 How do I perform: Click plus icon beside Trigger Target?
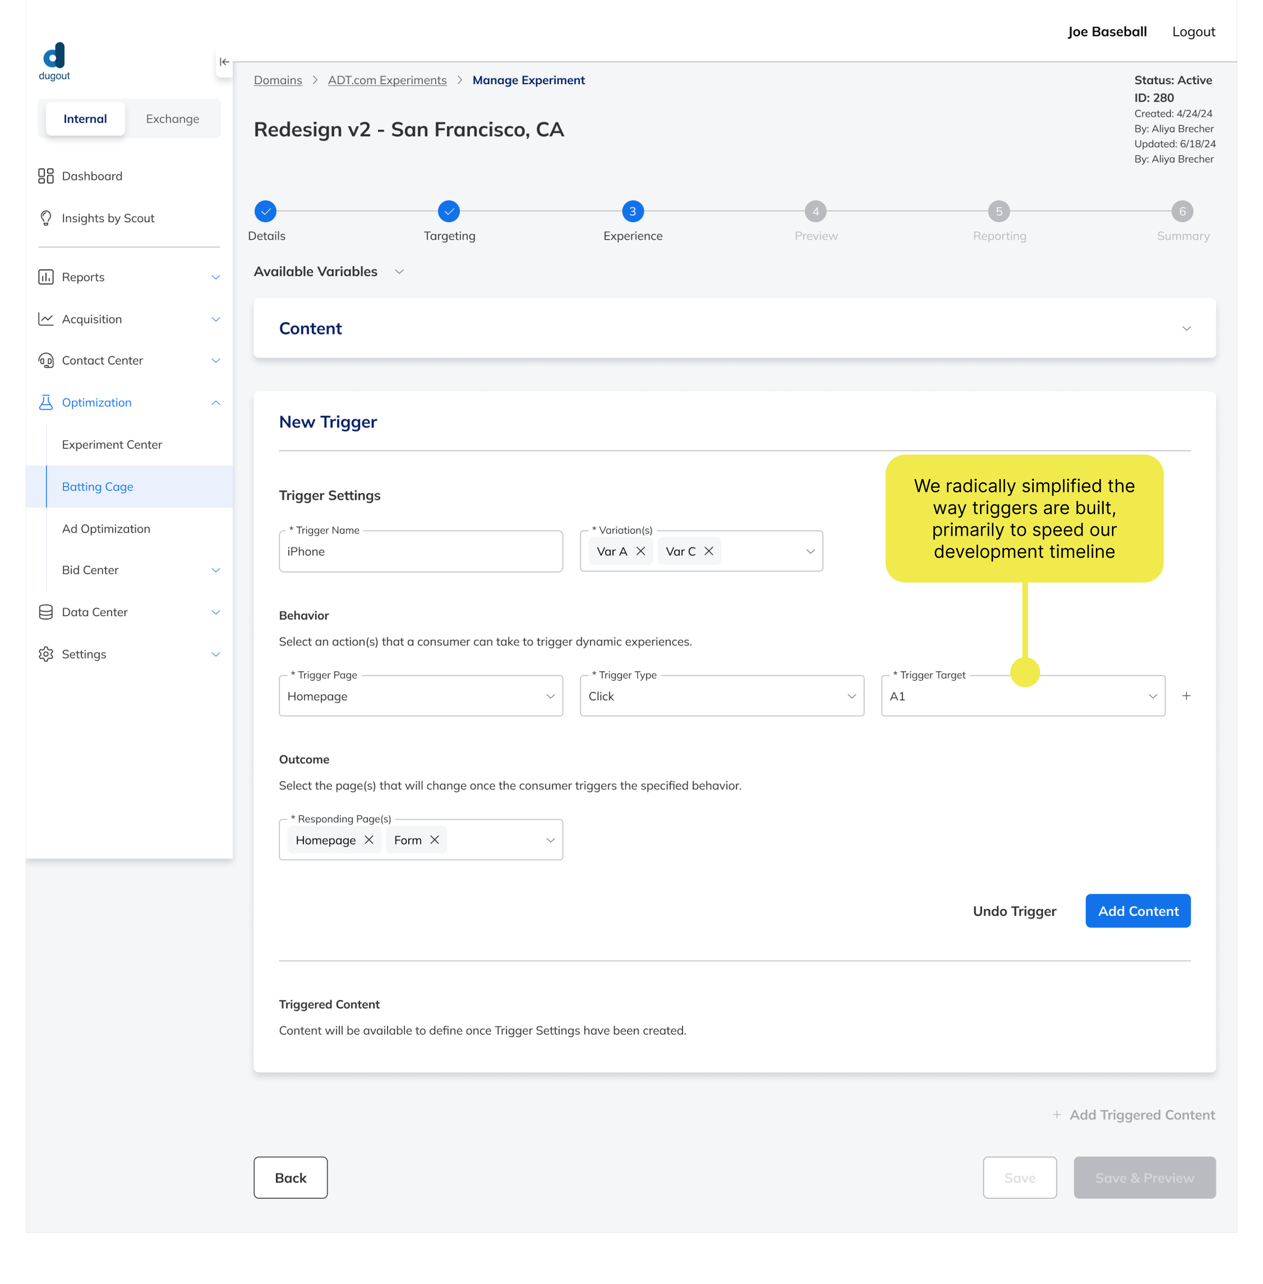click(1186, 696)
